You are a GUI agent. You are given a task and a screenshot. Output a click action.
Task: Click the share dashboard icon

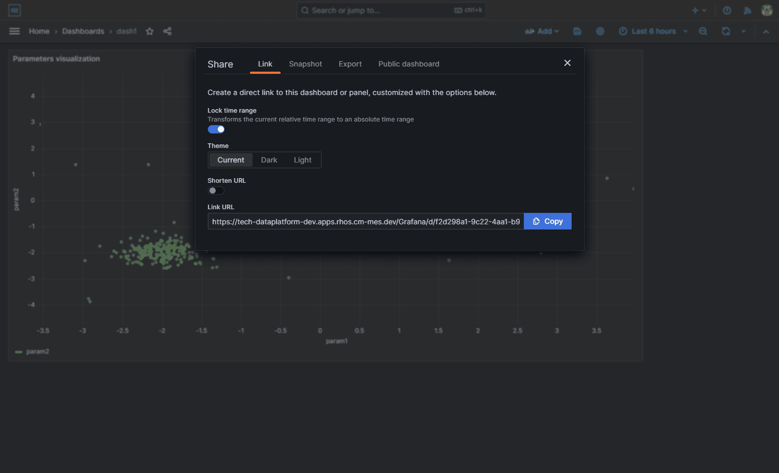tap(167, 31)
